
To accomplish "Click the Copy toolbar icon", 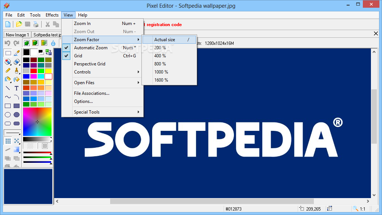I will (56, 24).
